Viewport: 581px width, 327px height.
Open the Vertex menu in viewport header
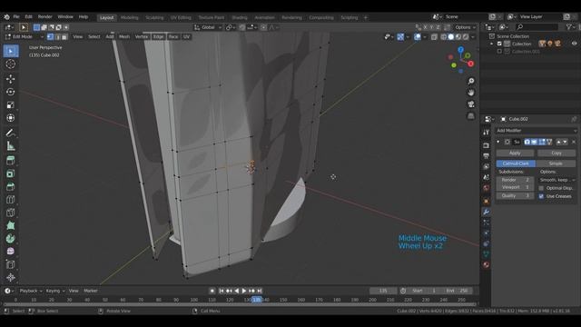142,36
